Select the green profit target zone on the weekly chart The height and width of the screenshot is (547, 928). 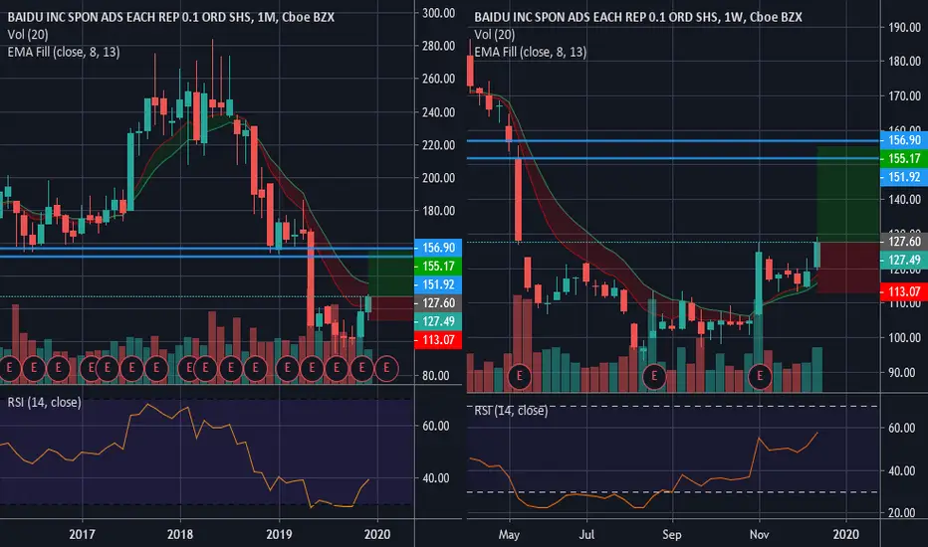click(x=848, y=194)
